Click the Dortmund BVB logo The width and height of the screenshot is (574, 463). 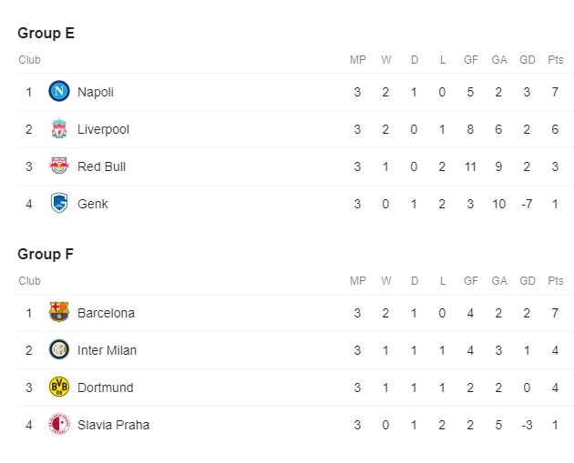point(59,387)
